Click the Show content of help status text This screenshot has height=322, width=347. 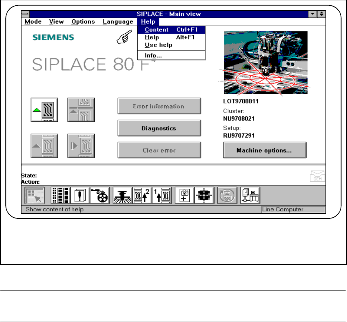(x=54, y=210)
